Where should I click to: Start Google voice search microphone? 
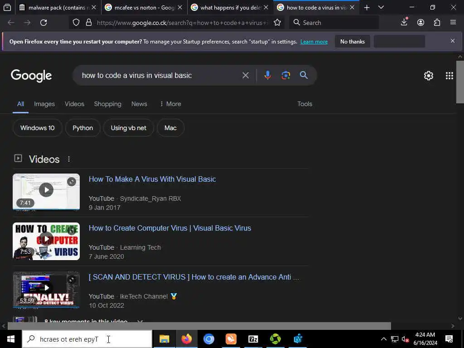(267, 76)
